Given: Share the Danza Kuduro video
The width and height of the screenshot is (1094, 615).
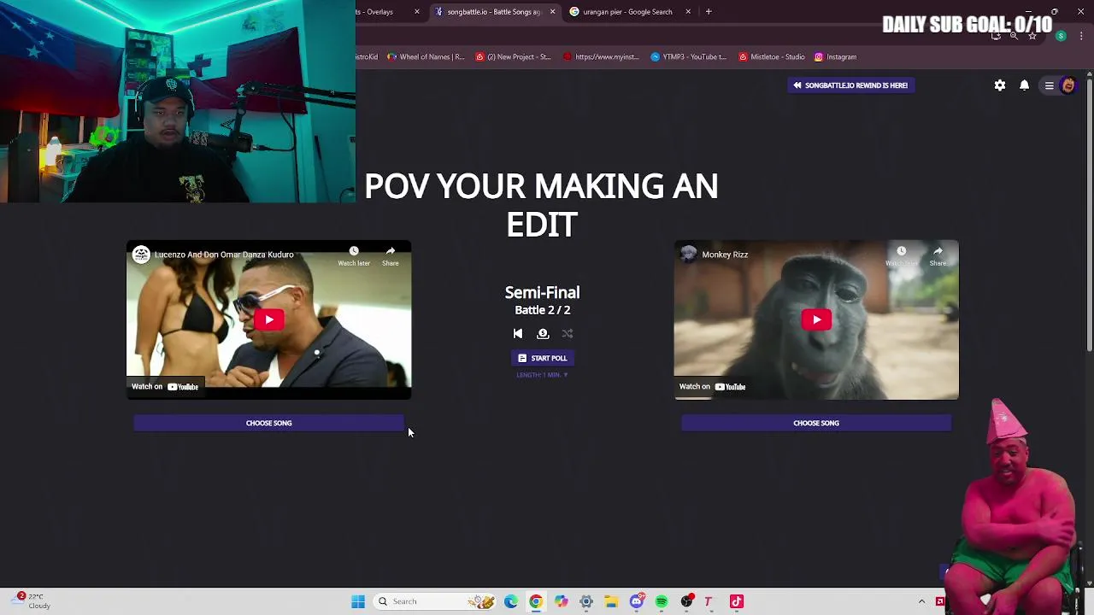Looking at the screenshot, I should (x=391, y=255).
